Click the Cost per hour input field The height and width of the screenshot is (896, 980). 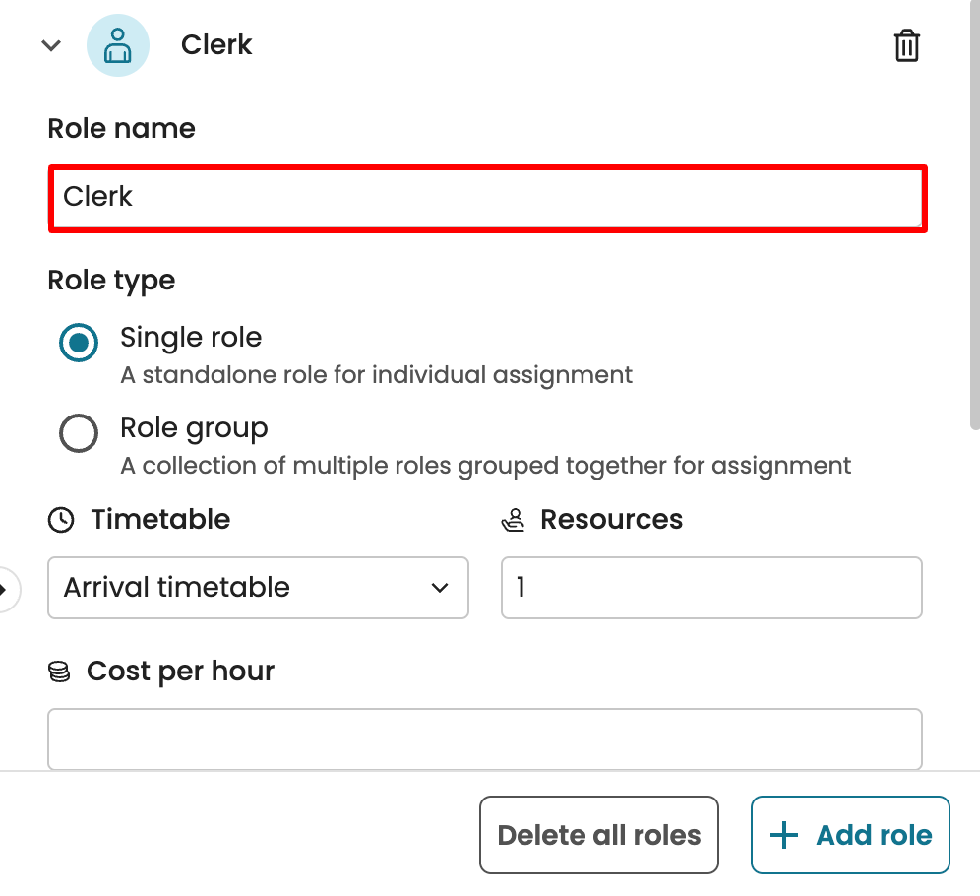pyautogui.click(x=484, y=738)
